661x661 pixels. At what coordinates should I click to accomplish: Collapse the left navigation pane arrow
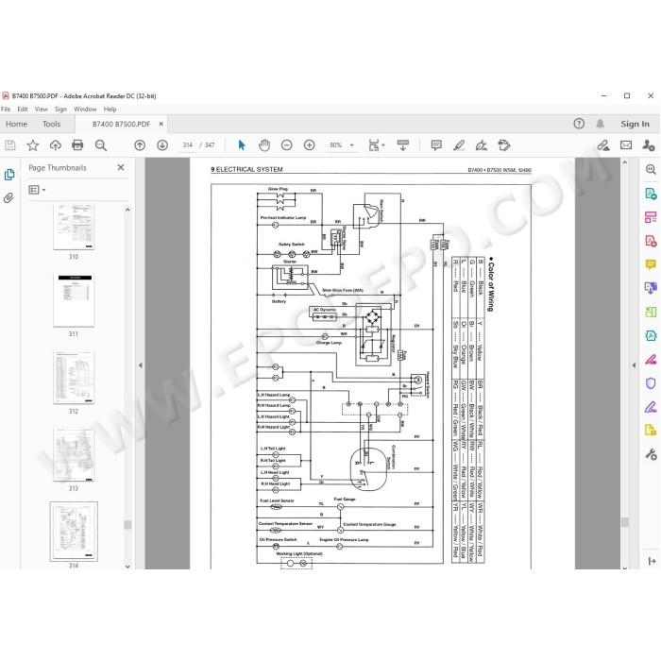coord(141,365)
